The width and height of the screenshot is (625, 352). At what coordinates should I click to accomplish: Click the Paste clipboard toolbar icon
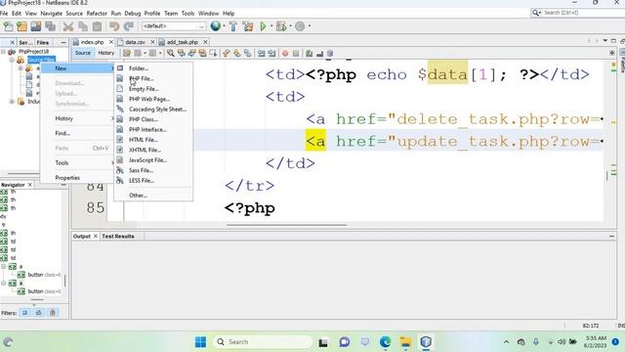click(97, 26)
